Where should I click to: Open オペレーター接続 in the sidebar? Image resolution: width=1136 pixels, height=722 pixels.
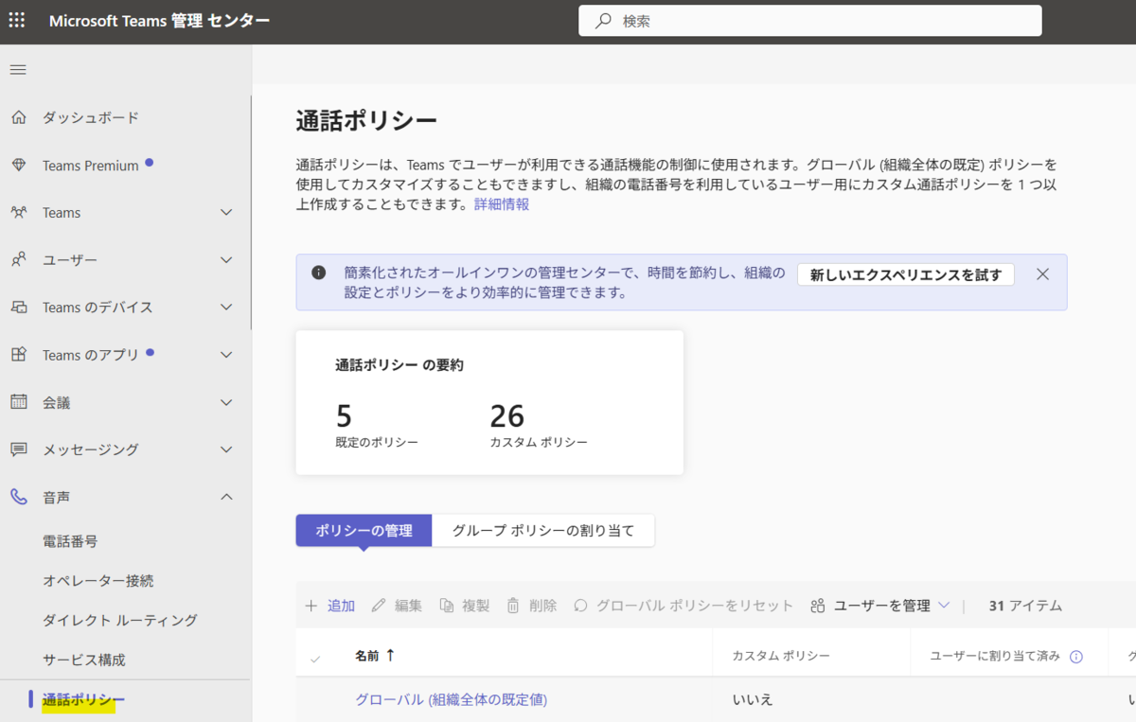98,580
